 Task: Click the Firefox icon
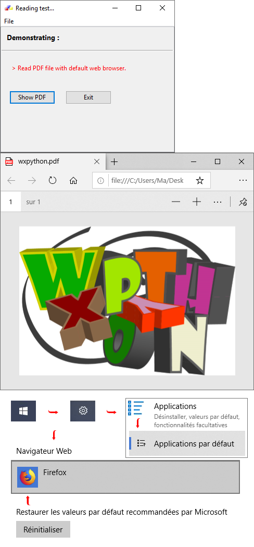[x=28, y=477]
